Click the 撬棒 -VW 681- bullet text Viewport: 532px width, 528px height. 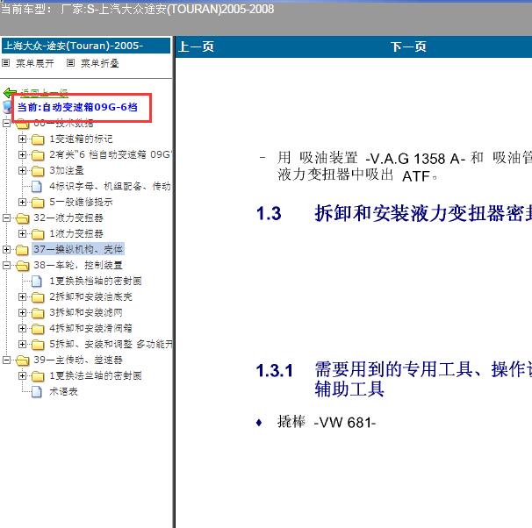point(327,422)
